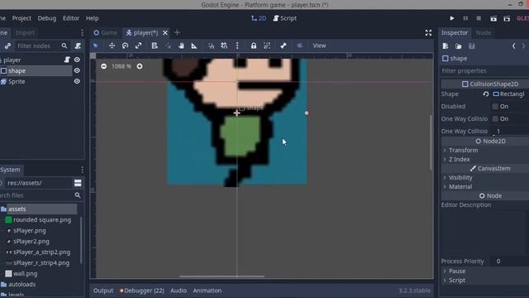Select the Pan Mode hand tool

[x=181, y=46]
